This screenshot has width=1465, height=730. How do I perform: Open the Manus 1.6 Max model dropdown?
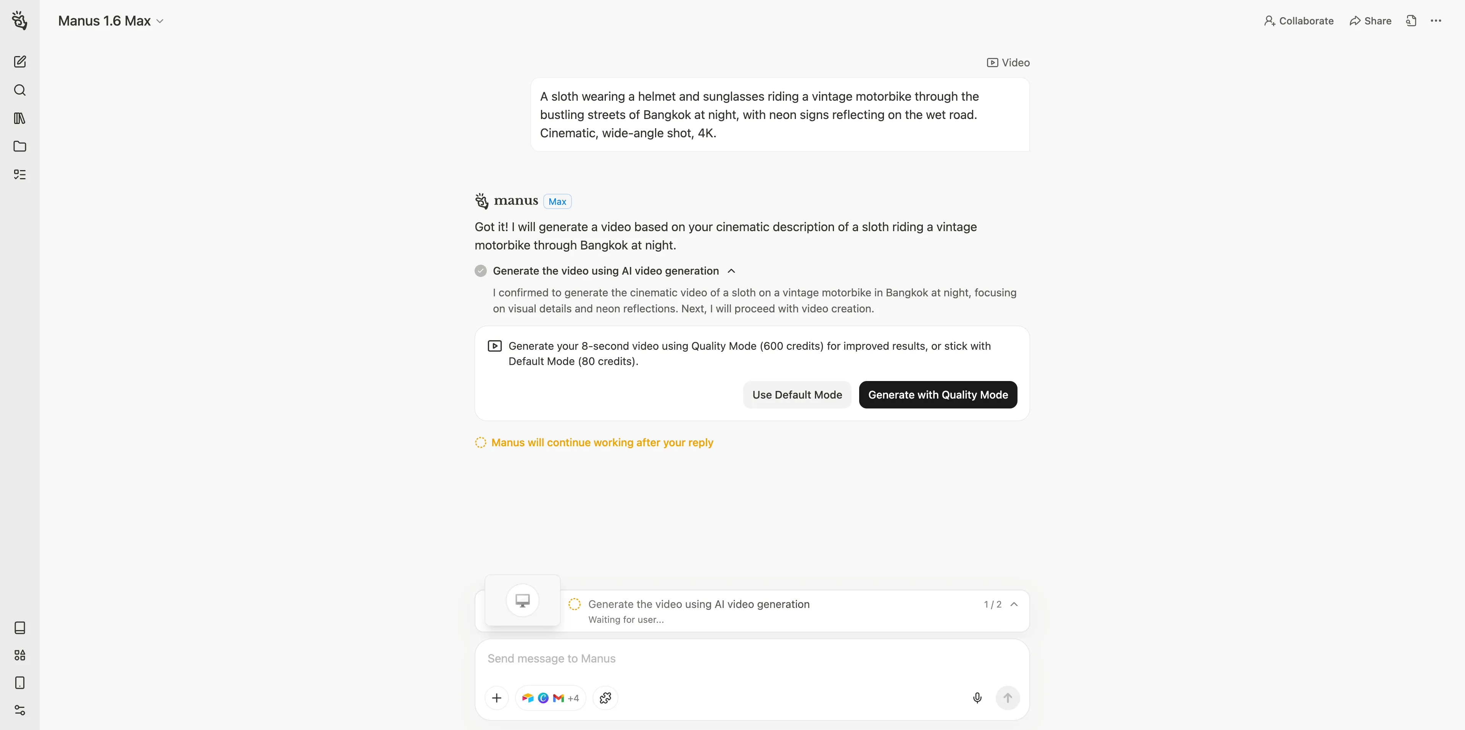[x=111, y=21]
